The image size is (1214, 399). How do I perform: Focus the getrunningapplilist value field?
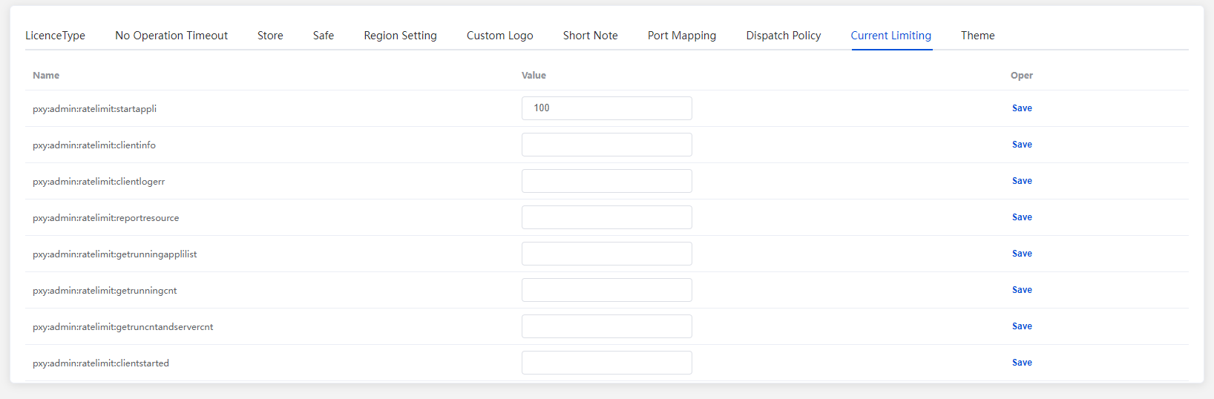pyautogui.click(x=607, y=254)
